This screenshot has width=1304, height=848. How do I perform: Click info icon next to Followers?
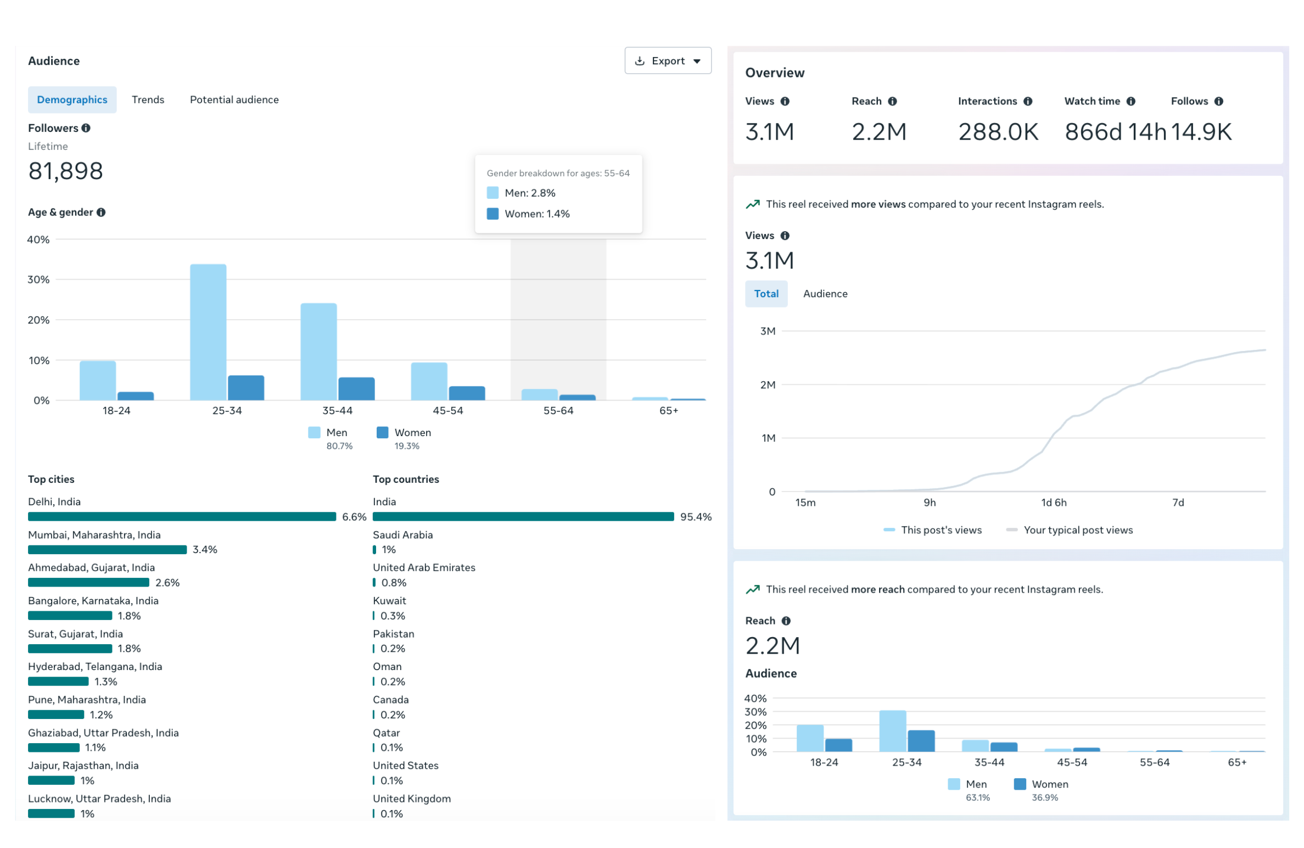click(x=86, y=128)
